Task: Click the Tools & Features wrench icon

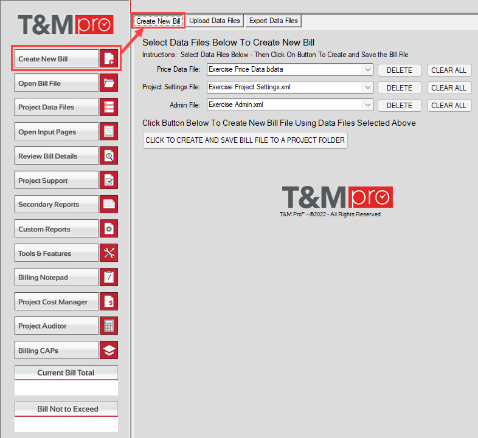Action: [x=109, y=253]
